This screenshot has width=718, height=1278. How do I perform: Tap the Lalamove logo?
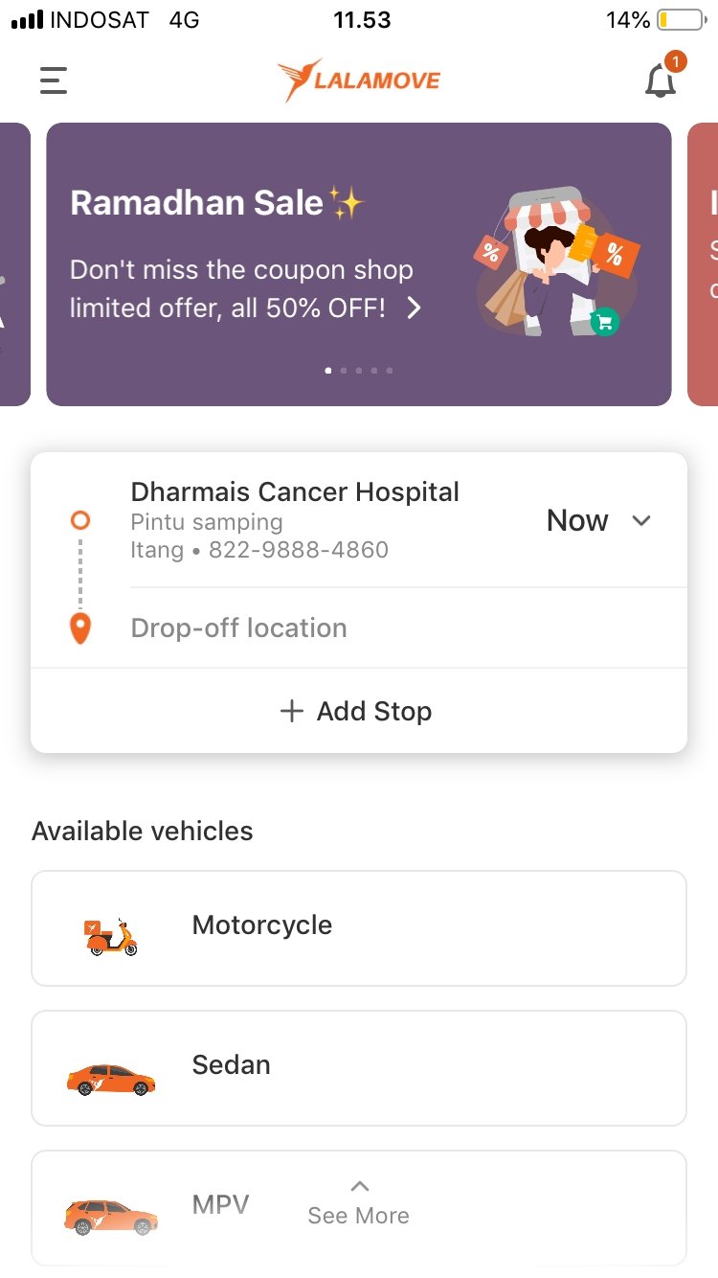coord(359,80)
